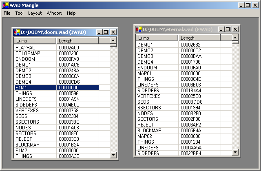The width and height of the screenshot is (261, 171).
Task: Maximize the eternal.wad window
Action: point(228,29)
